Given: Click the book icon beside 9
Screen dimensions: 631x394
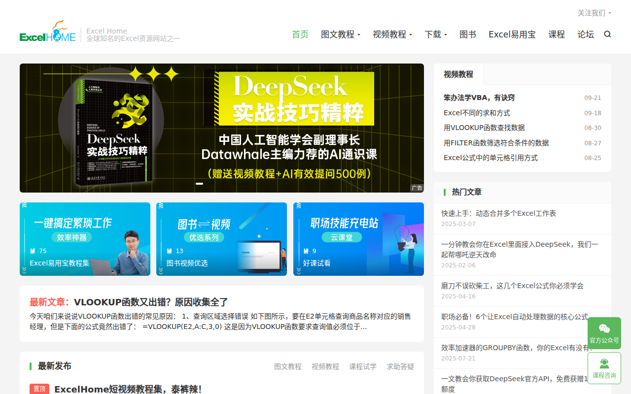Looking at the screenshot, I should (306, 251).
